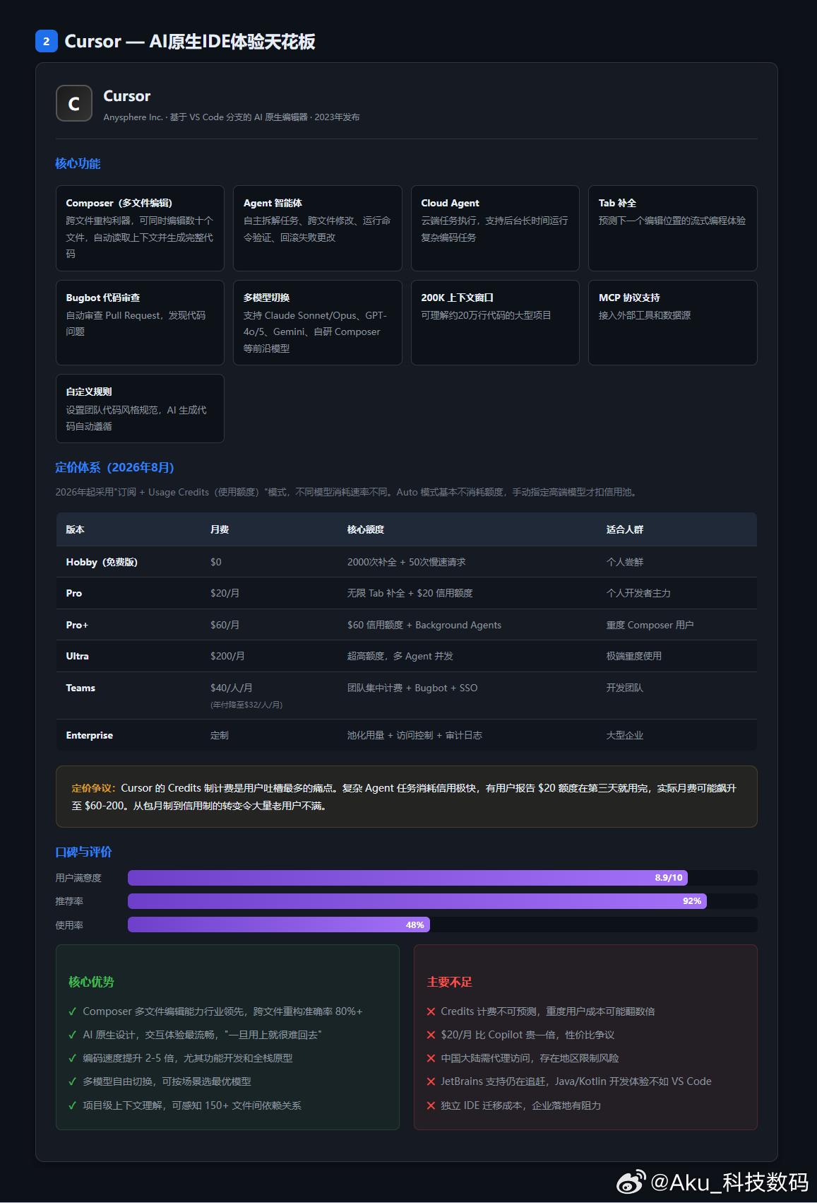
Task: Click the 用户满意度 8.9/10 progress bar
Action: [442, 878]
